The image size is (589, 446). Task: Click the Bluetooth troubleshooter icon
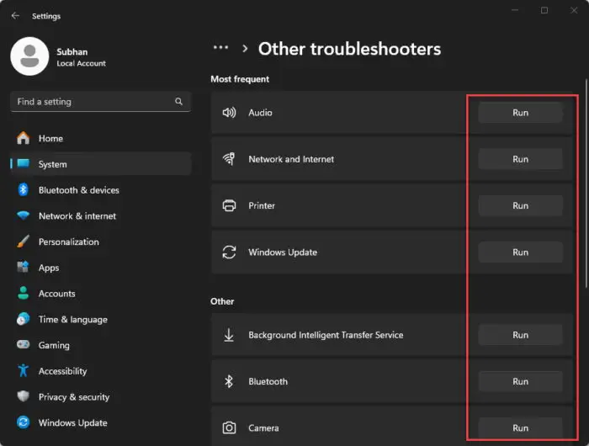tap(229, 381)
